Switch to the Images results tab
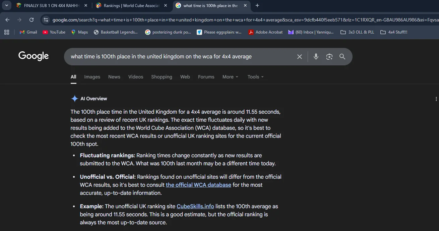439x231 pixels. pyautogui.click(x=92, y=77)
